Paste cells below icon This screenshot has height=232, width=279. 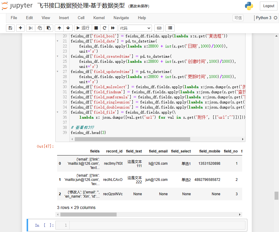coord(48,28)
